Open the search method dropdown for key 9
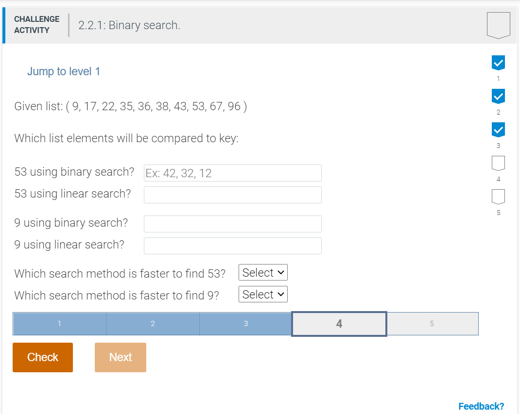This screenshot has width=520, height=414. tap(263, 294)
